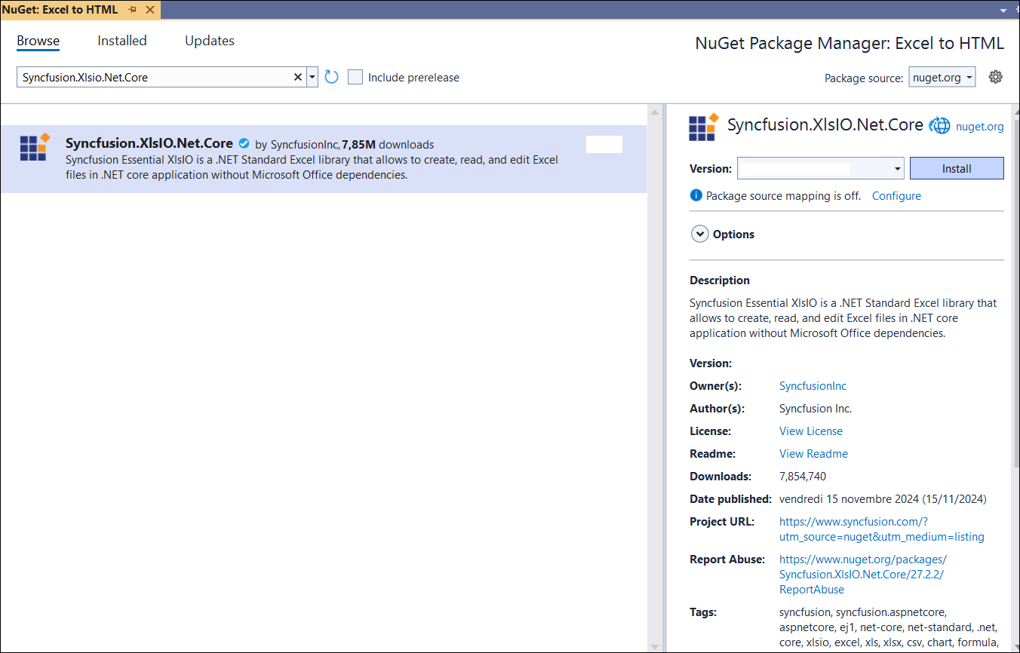The image size is (1020, 653).
Task: Click the details pane vertical scrollbar
Action: [x=1014, y=302]
